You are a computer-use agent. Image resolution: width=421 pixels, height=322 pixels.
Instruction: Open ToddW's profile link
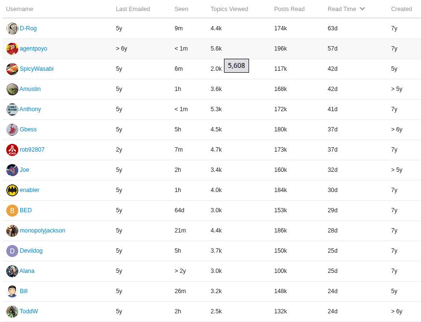tap(28, 311)
